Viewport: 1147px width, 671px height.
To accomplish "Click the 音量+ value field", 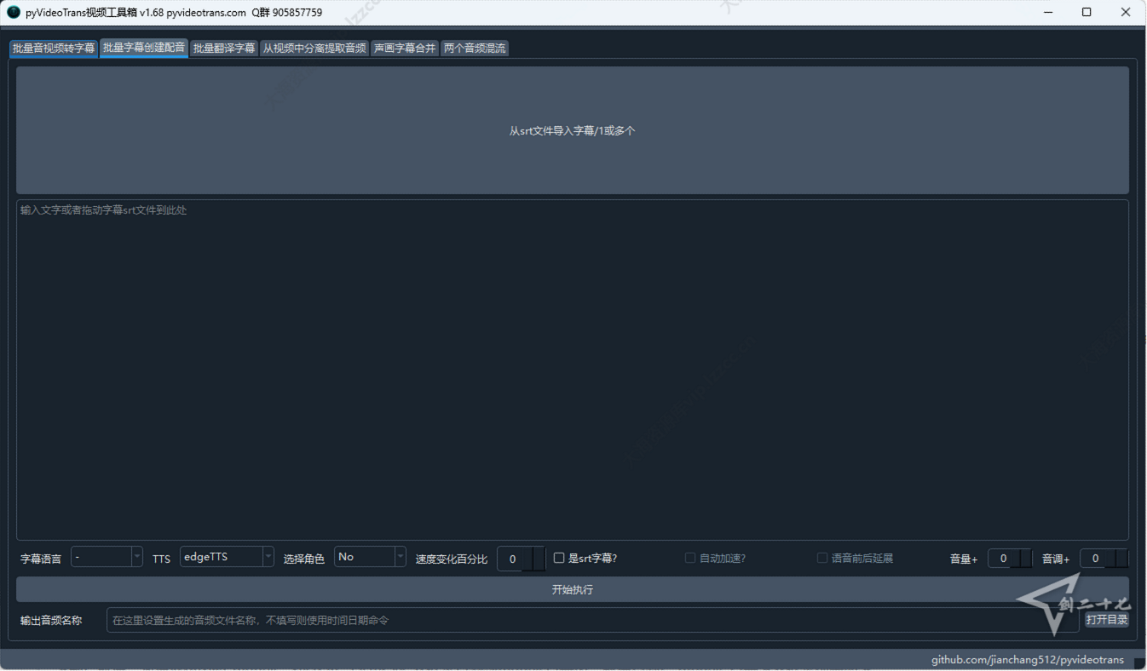I will point(1009,559).
